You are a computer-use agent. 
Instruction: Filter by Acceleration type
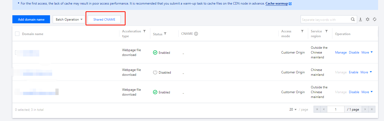click(x=144, y=31)
